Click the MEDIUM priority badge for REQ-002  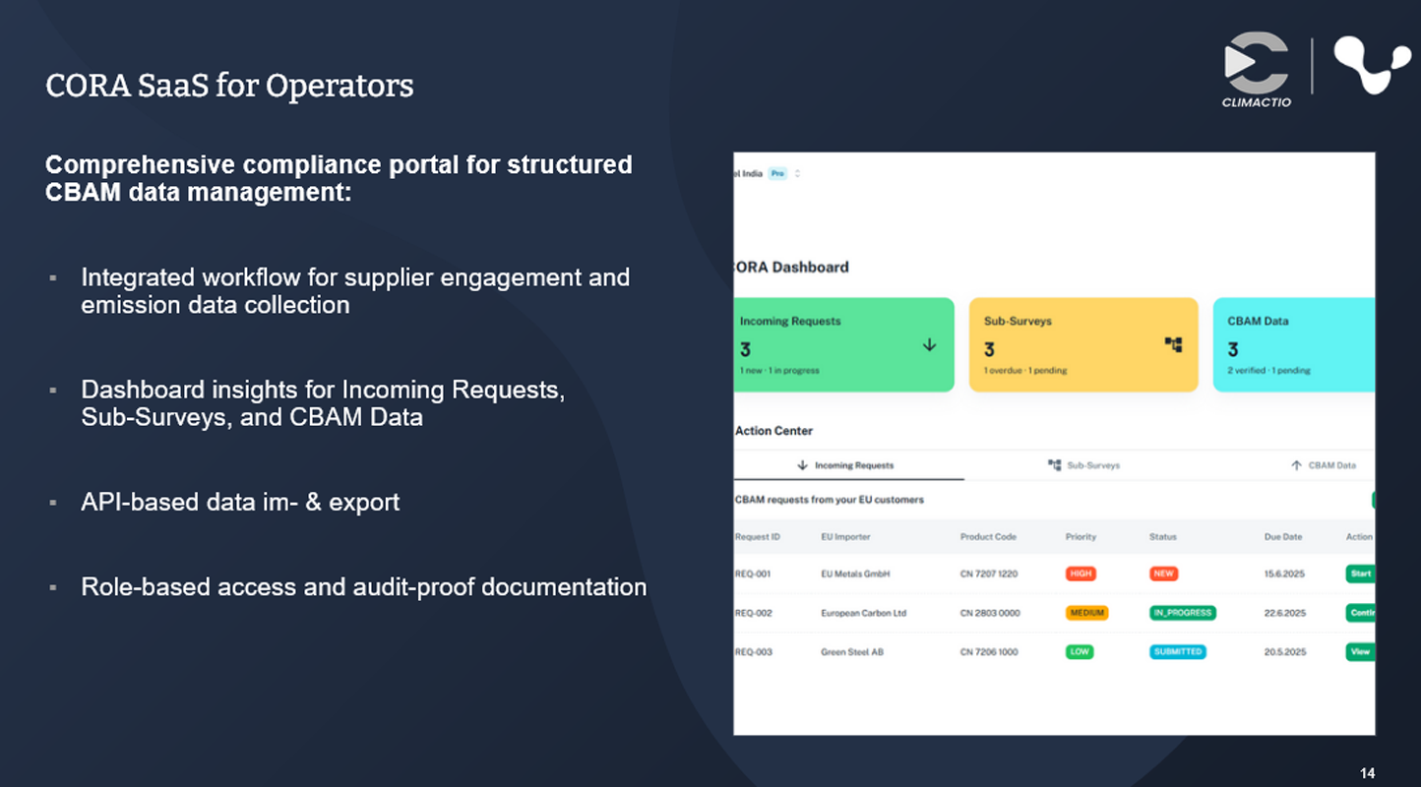coord(1086,613)
